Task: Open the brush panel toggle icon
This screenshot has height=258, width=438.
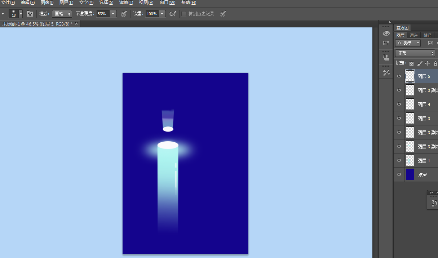Action: (30, 14)
